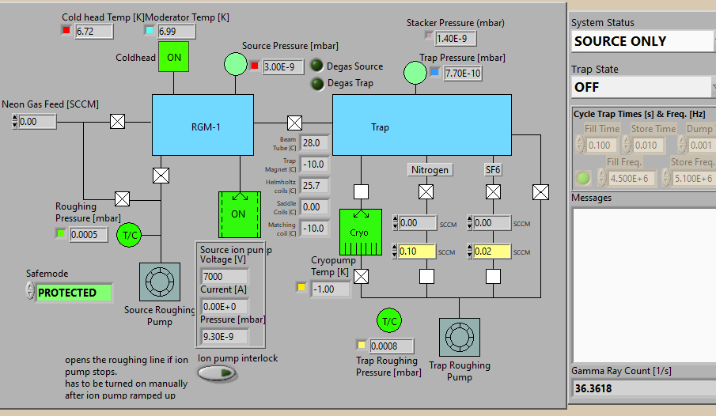Click the Nitrogen setpoint field showing 0.10
This screenshot has width=716, height=416.
point(417,251)
